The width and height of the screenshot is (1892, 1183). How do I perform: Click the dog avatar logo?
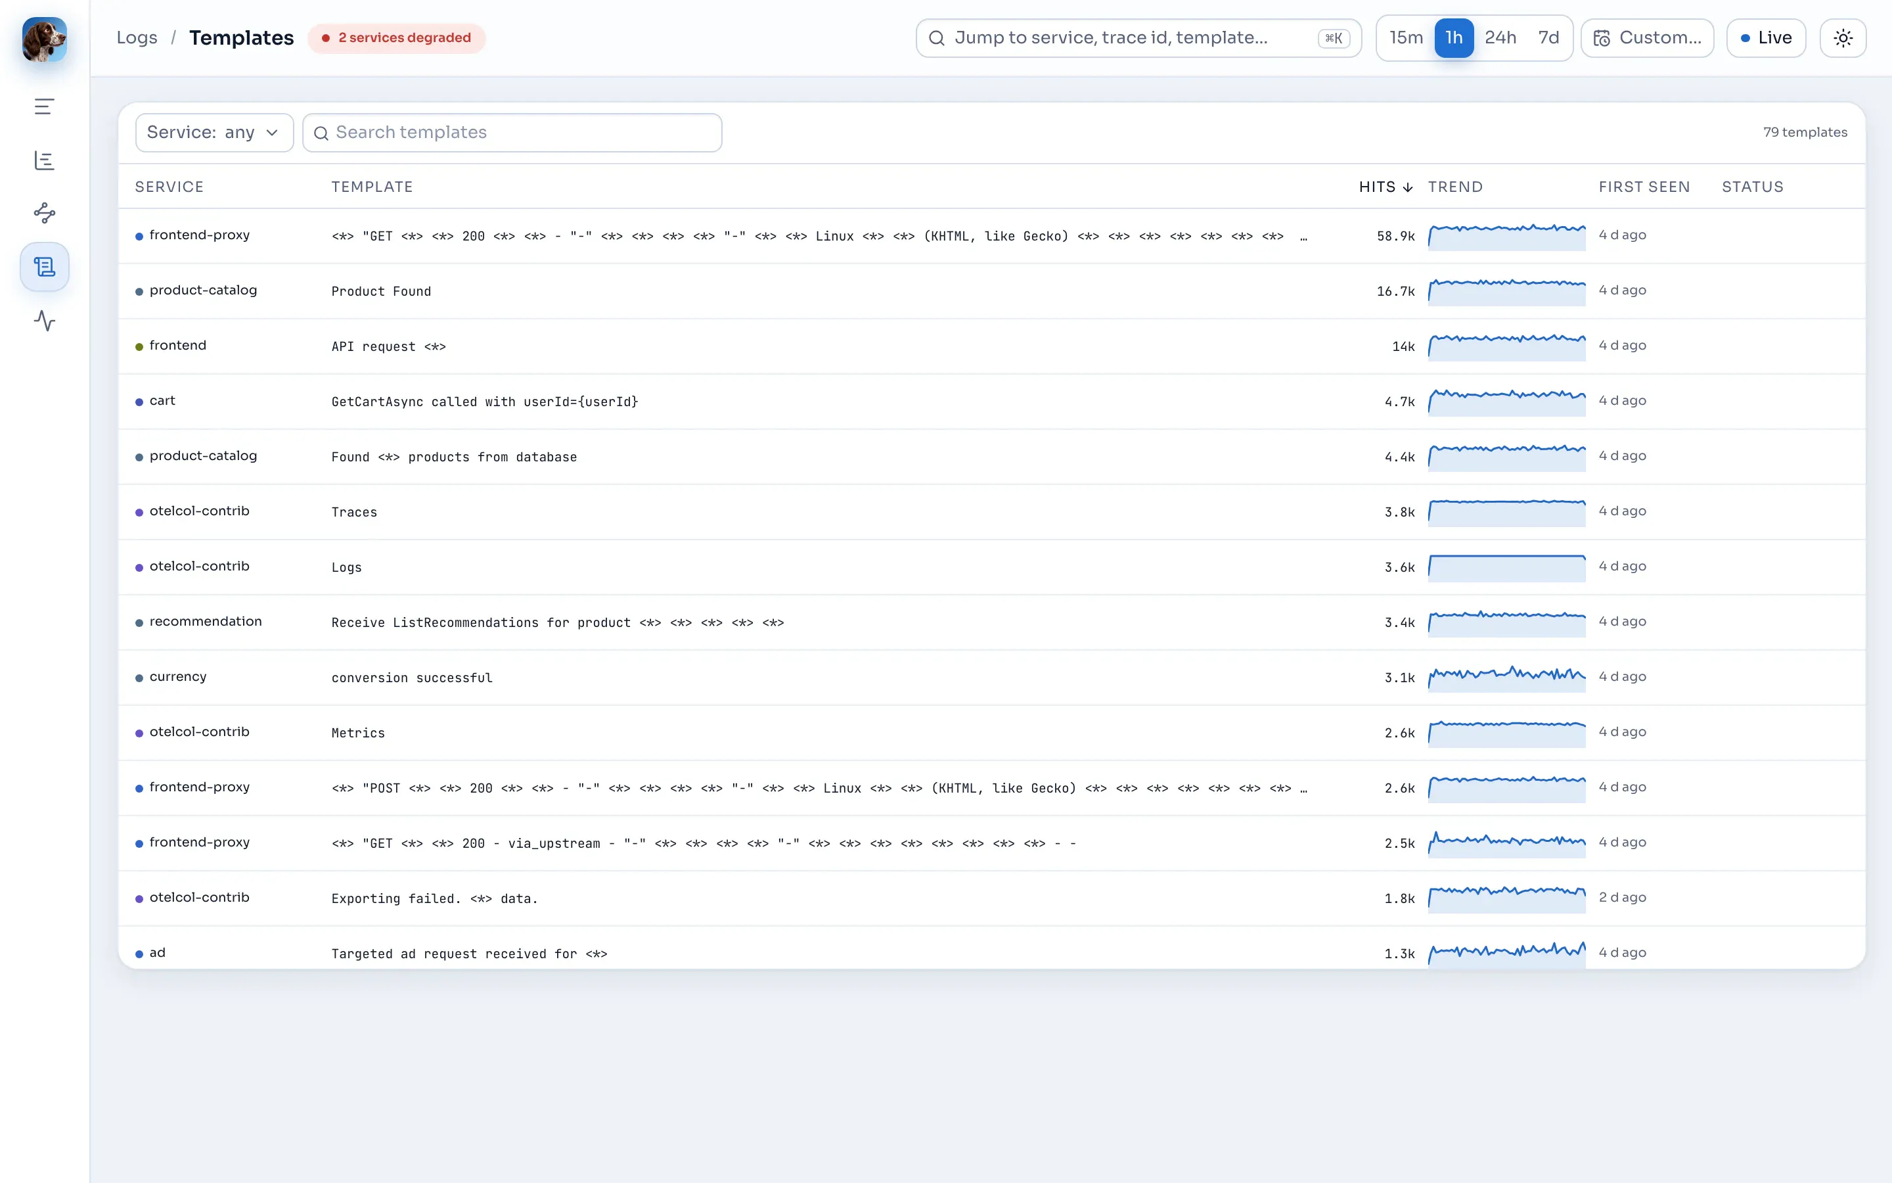[45, 39]
